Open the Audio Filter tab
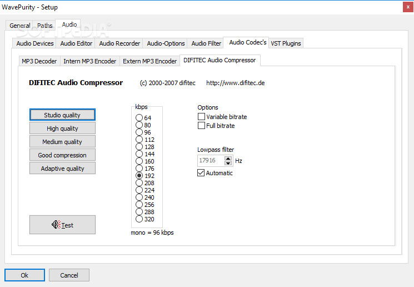414x287 pixels. tap(206, 43)
